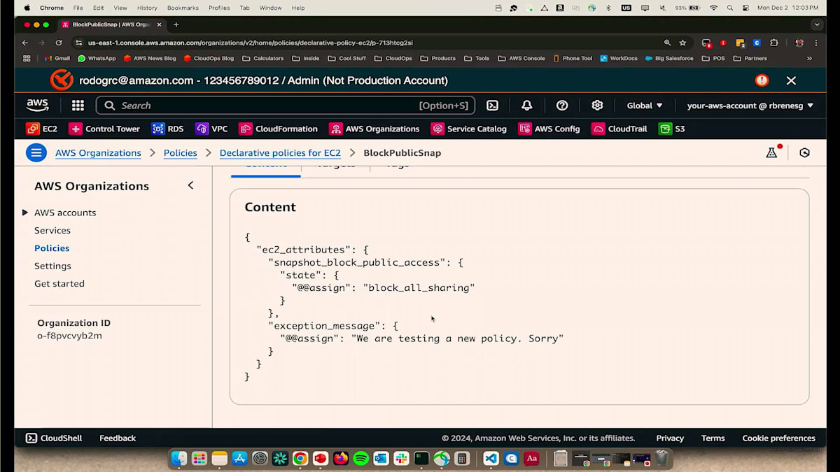Click Feedback in the footer
Image resolution: width=840 pixels, height=472 pixels.
point(118,438)
